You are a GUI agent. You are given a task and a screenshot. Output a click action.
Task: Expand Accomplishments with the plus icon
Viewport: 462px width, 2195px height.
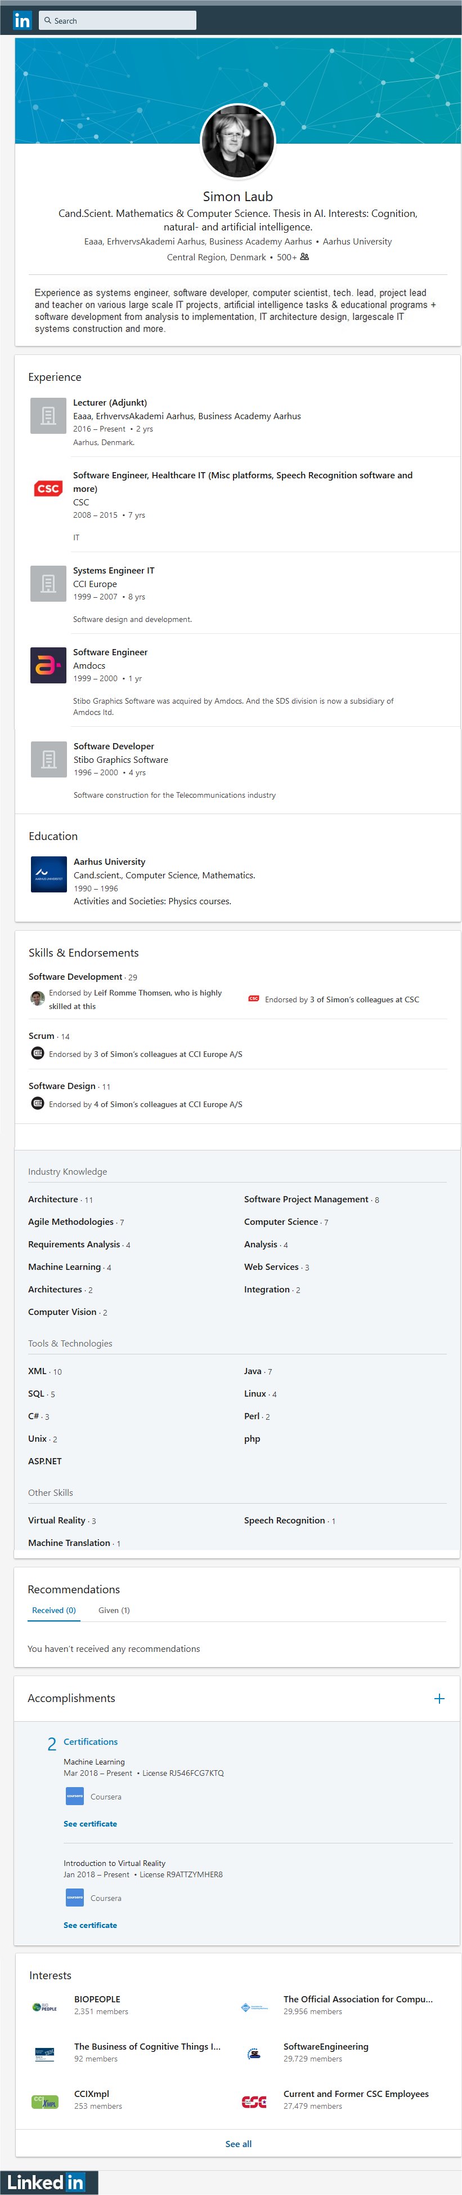439,1698
